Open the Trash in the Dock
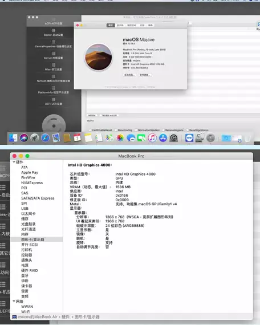This screenshot has height=325, width=260. [x=247, y=138]
